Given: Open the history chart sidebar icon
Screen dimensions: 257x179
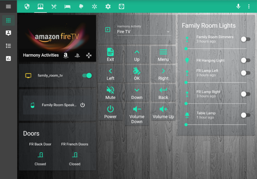Looking at the screenshot, I should click(x=8, y=58).
